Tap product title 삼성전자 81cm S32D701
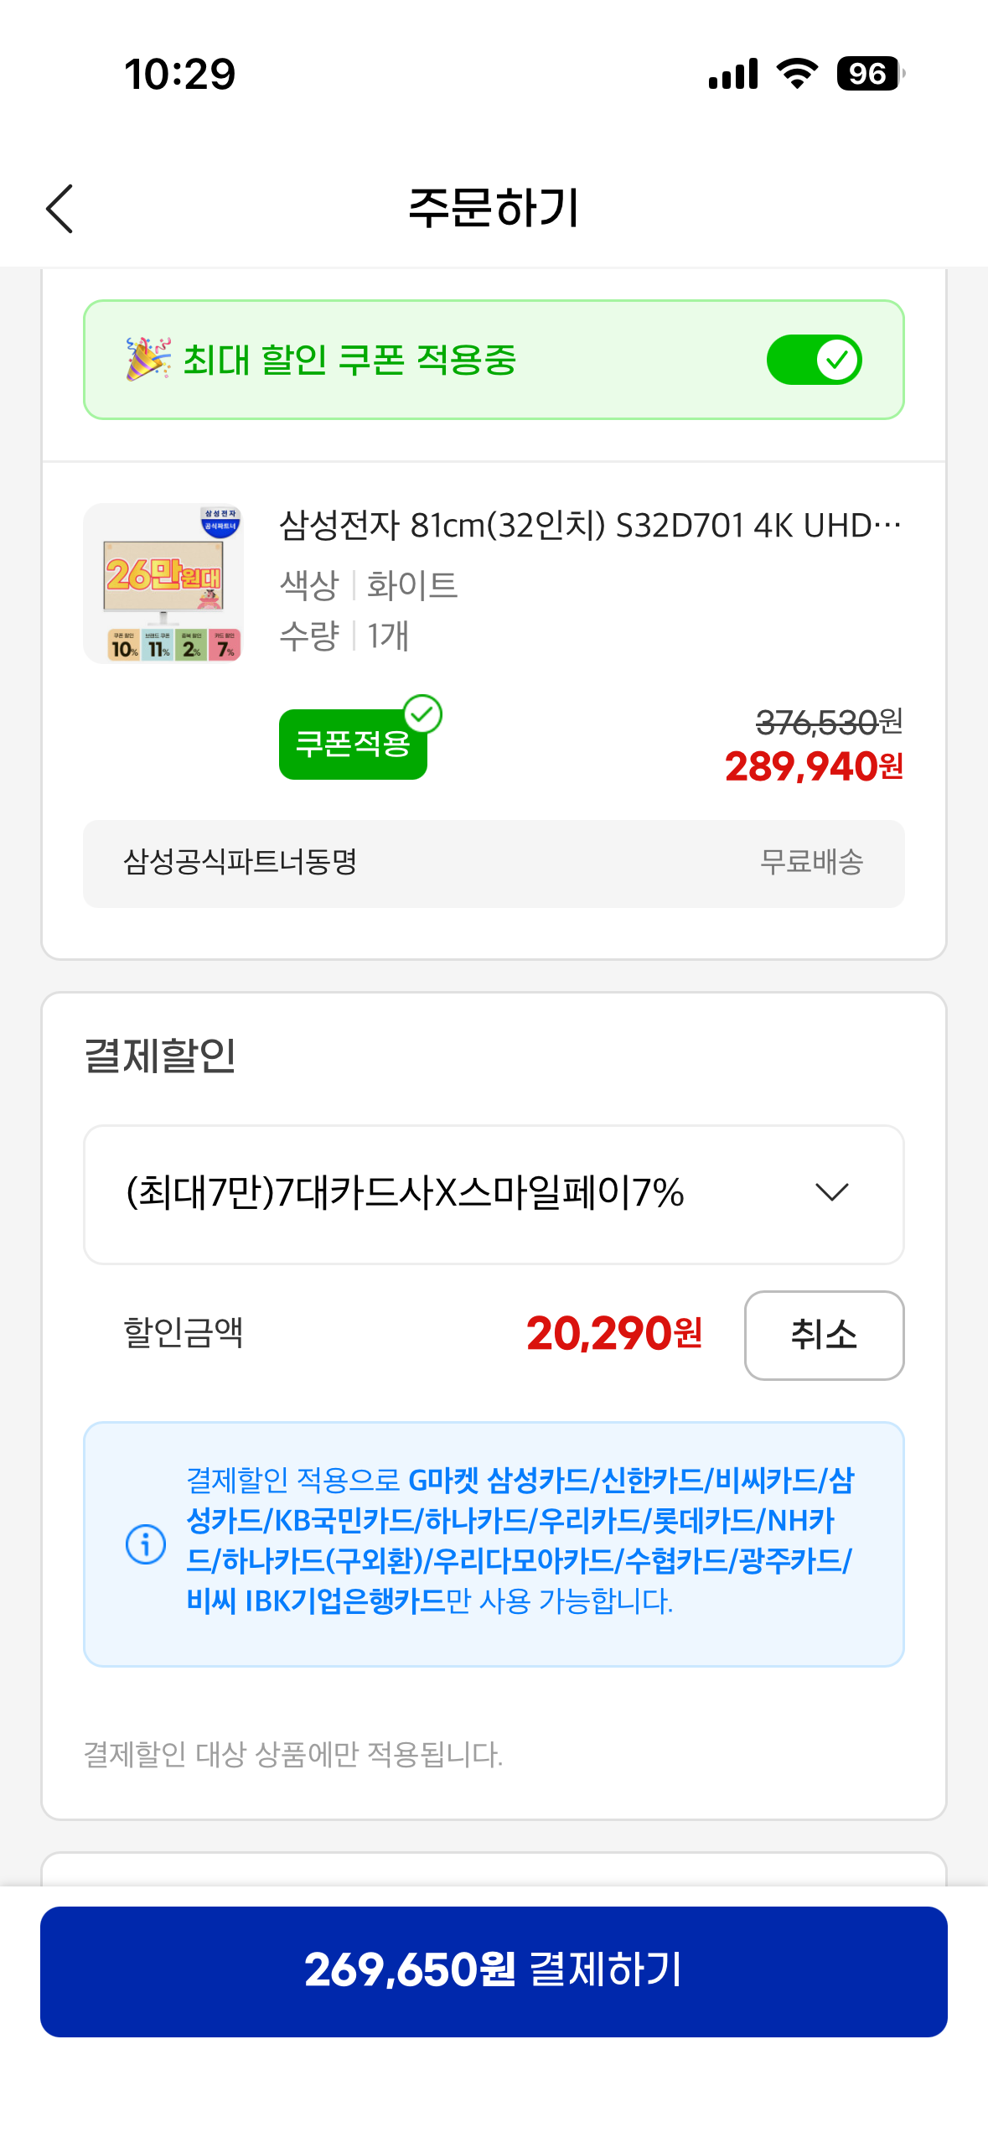Screen dimensions: 988x2143 [589, 527]
